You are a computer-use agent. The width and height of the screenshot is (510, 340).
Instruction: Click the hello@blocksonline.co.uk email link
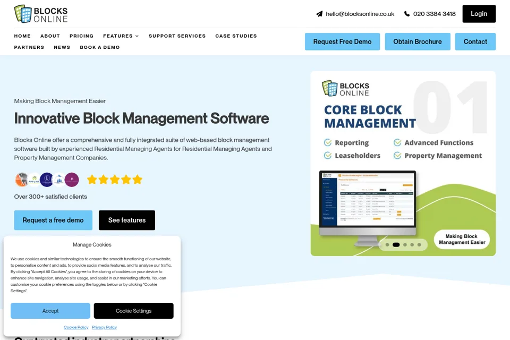(x=360, y=14)
